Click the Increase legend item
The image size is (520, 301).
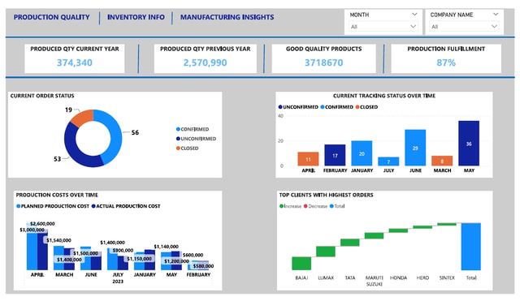pos(291,206)
